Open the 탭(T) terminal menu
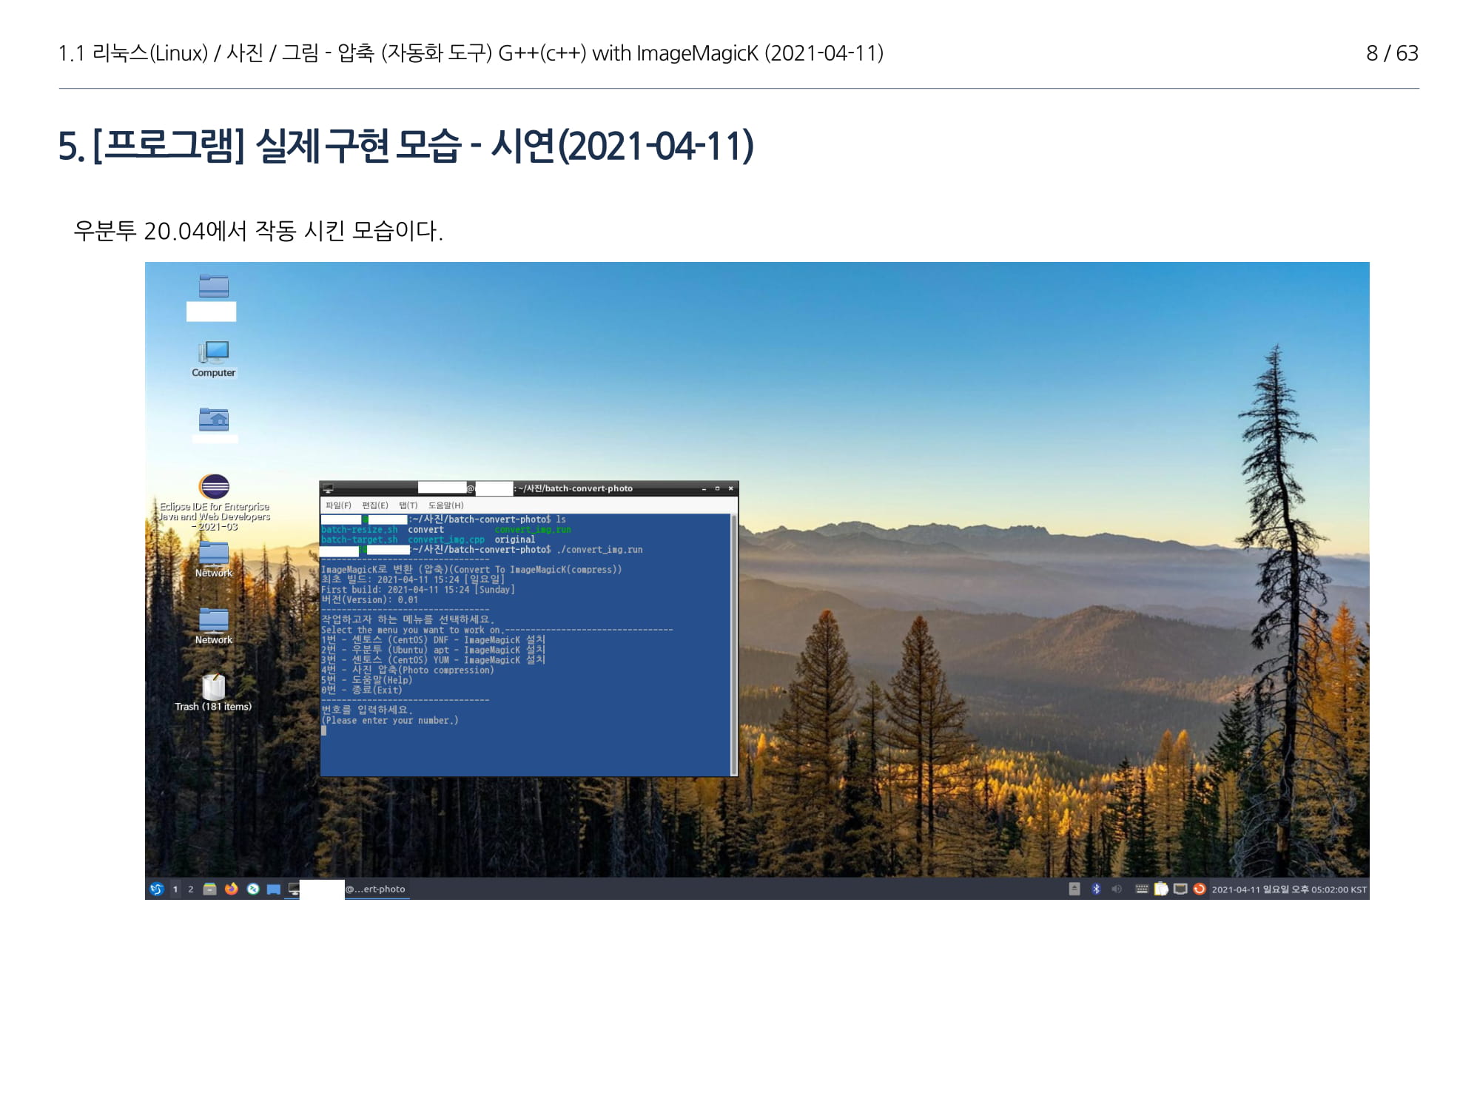 [408, 505]
